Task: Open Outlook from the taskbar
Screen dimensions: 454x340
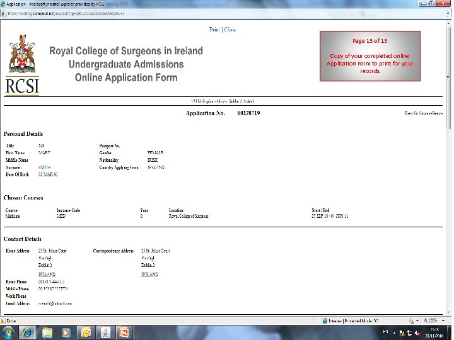Action: (86, 333)
